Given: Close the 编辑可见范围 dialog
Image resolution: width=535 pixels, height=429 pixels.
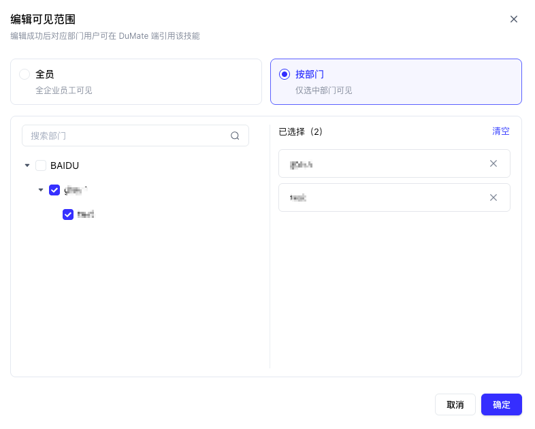Looking at the screenshot, I should point(513,19).
